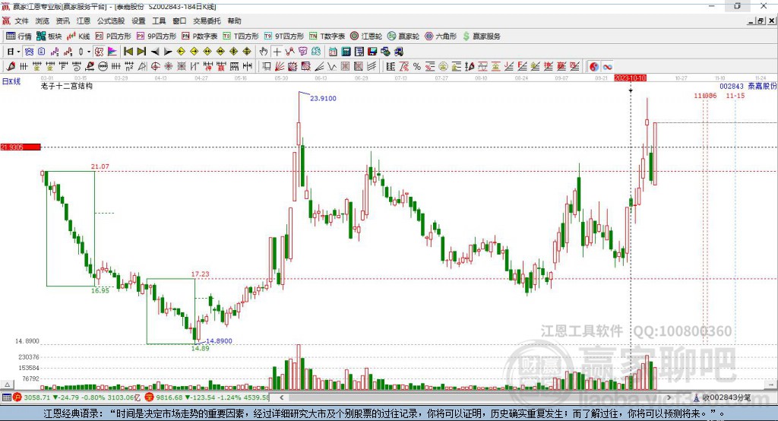Toggle the crosshair cursor tool

coord(277,52)
